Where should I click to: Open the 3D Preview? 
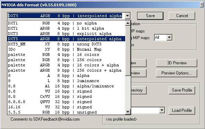tap(177, 63)
